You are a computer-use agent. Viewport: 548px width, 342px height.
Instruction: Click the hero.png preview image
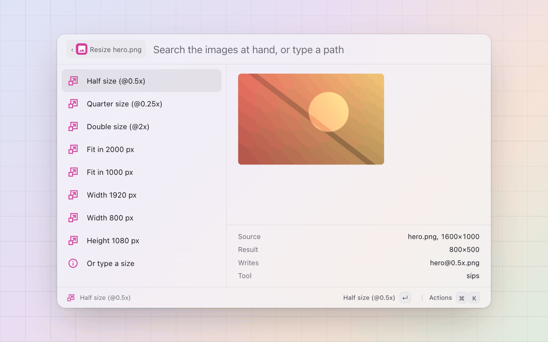(311, 119)
